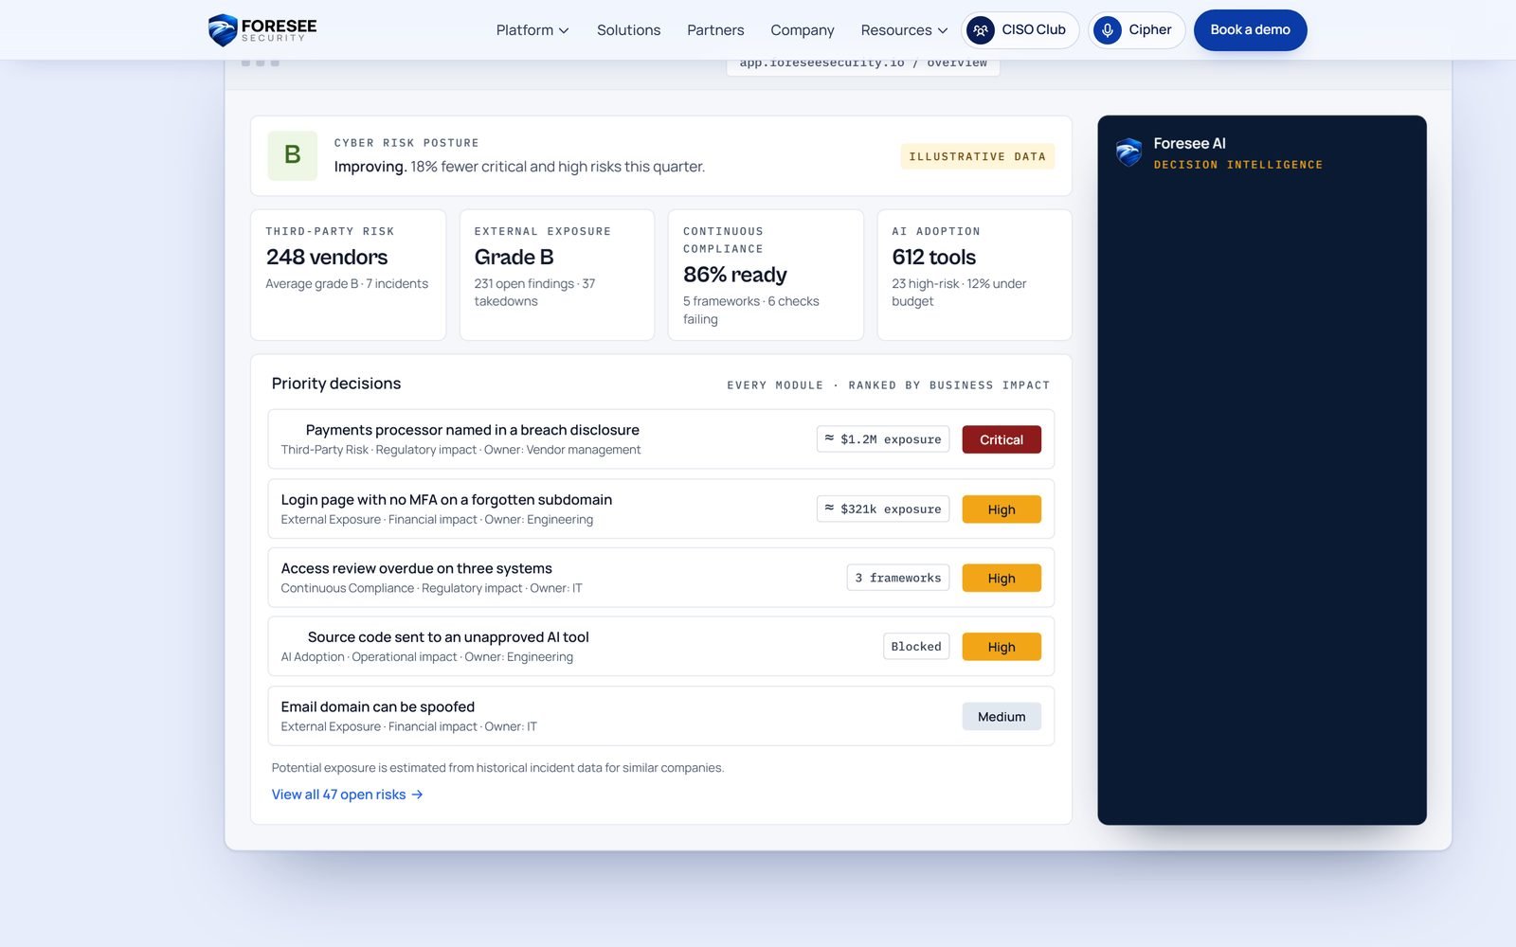Click the Potential exposure footnote text

pos(497,768)
